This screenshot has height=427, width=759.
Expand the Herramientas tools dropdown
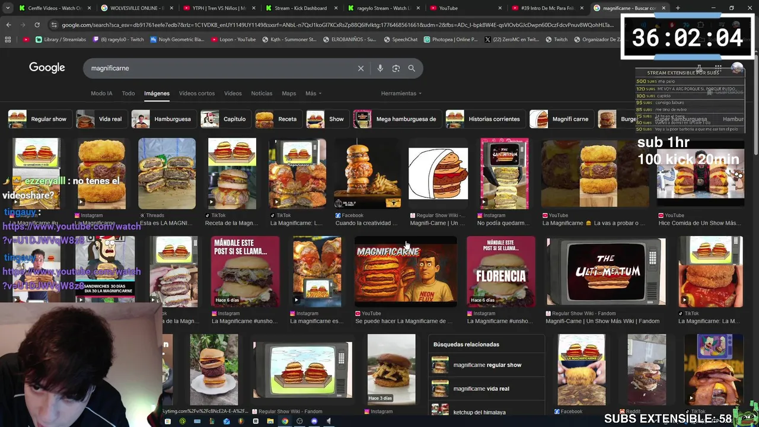pyautogui.click(x=401, y=93)
